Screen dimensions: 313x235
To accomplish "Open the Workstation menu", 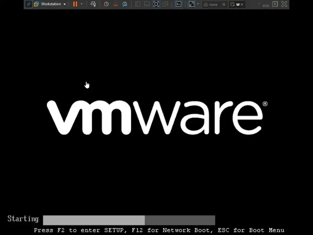I will [51, 4].
